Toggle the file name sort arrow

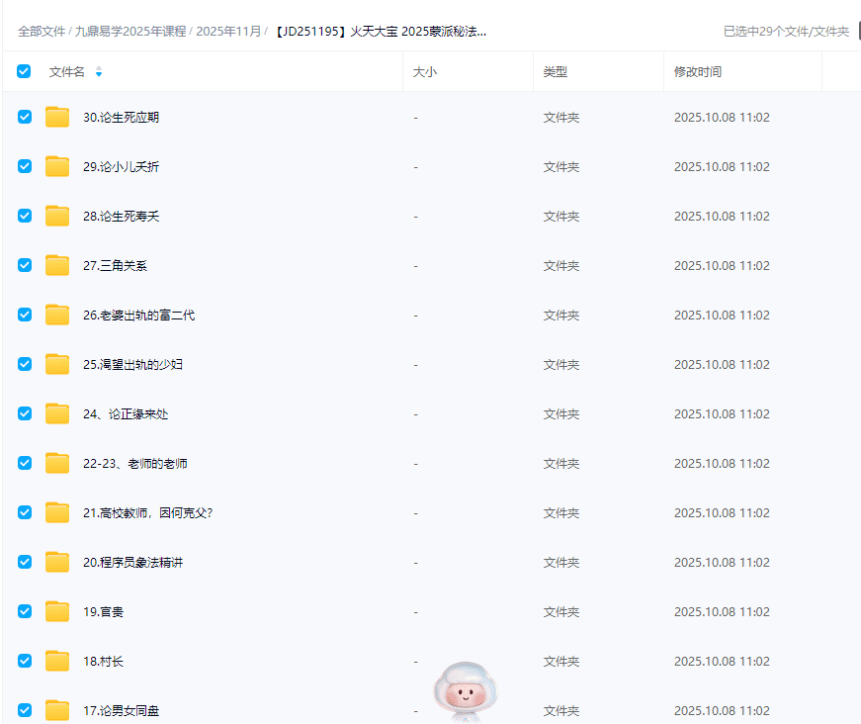[99, 72]
